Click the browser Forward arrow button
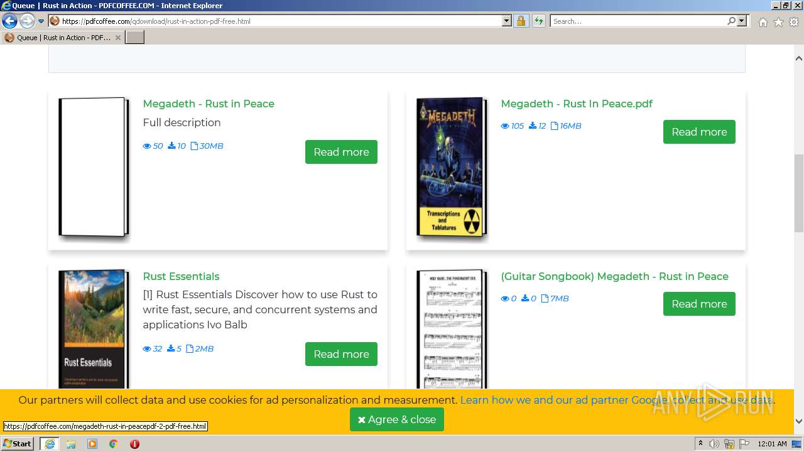The image size is (804, 452). pos(27,21)
